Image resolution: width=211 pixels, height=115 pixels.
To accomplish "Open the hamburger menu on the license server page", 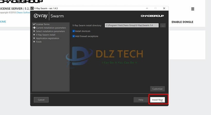I will [192, 9].
